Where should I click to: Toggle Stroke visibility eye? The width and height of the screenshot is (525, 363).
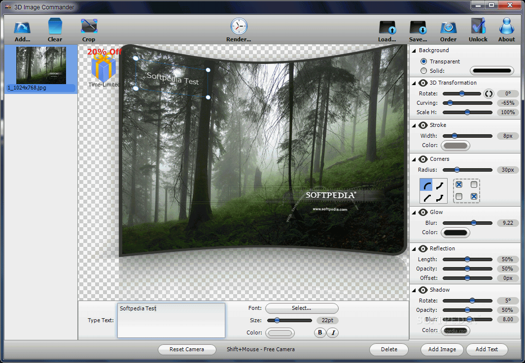[x=423, y=125]
